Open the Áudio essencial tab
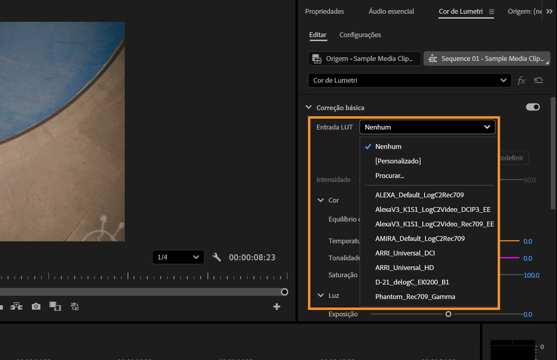The height and width of the screenshot is (360, 557). point(391,11)
